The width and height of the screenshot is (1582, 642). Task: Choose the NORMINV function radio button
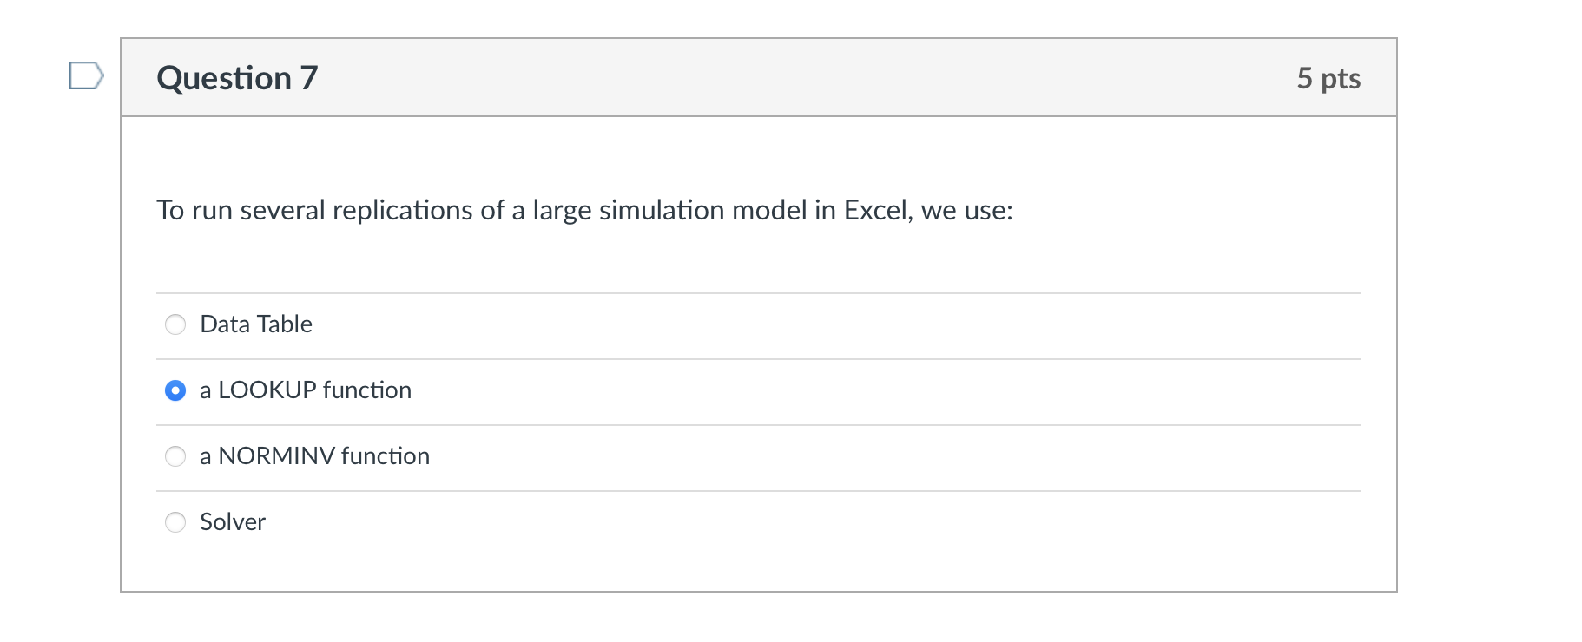pos(175,456)
